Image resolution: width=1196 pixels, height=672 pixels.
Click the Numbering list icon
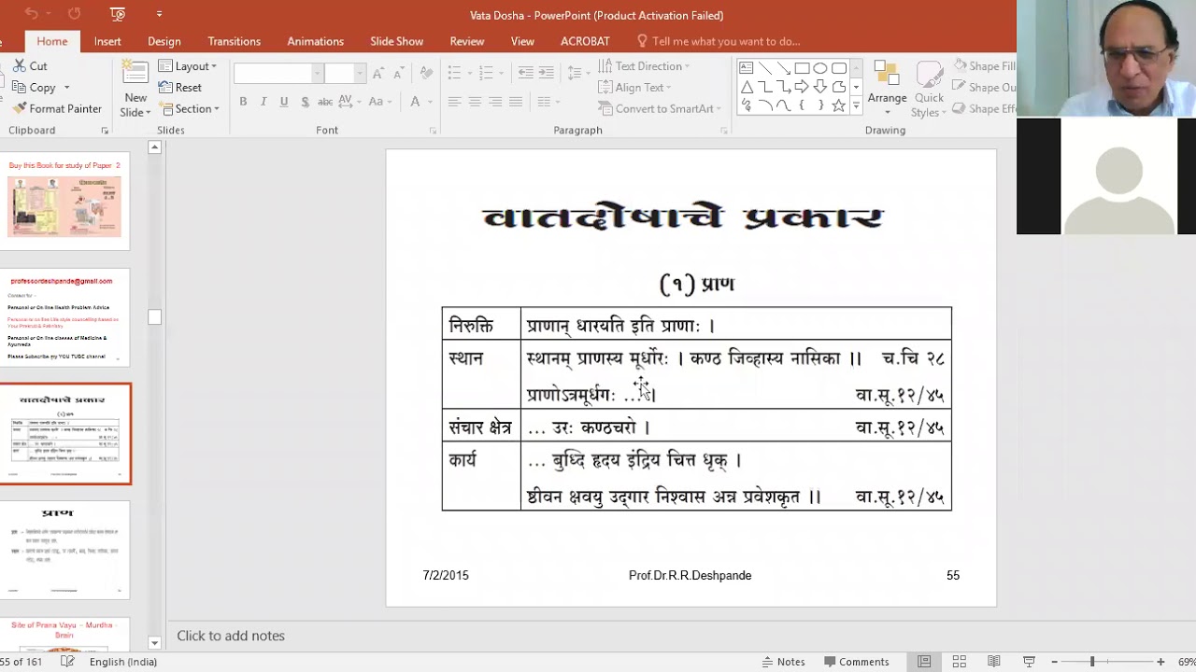pyautogui.click(x=486, y=73)
